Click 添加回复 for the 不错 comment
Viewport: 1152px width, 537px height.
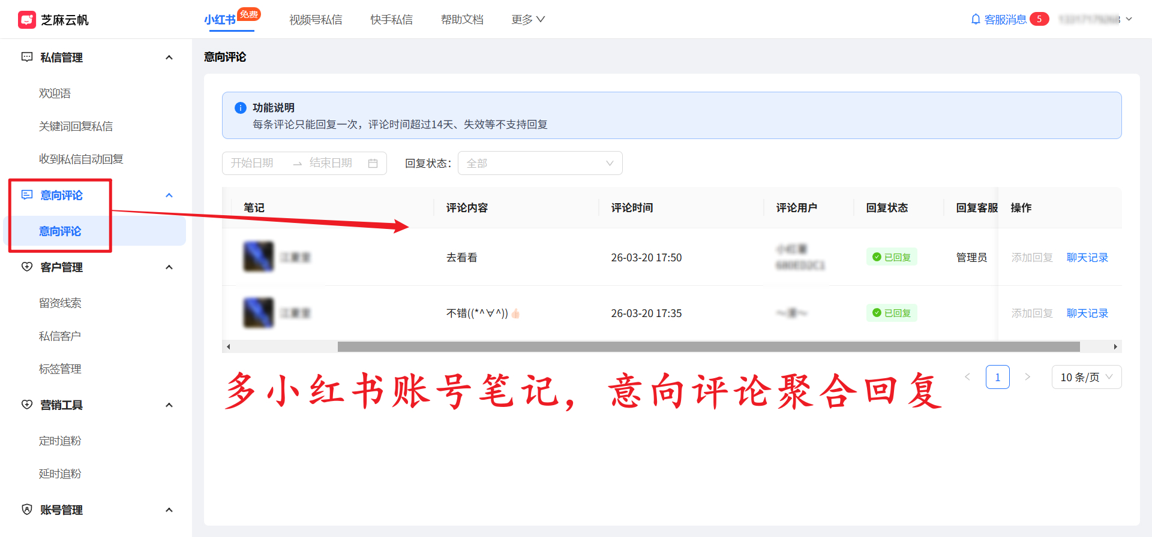[x=1032, y=313]
